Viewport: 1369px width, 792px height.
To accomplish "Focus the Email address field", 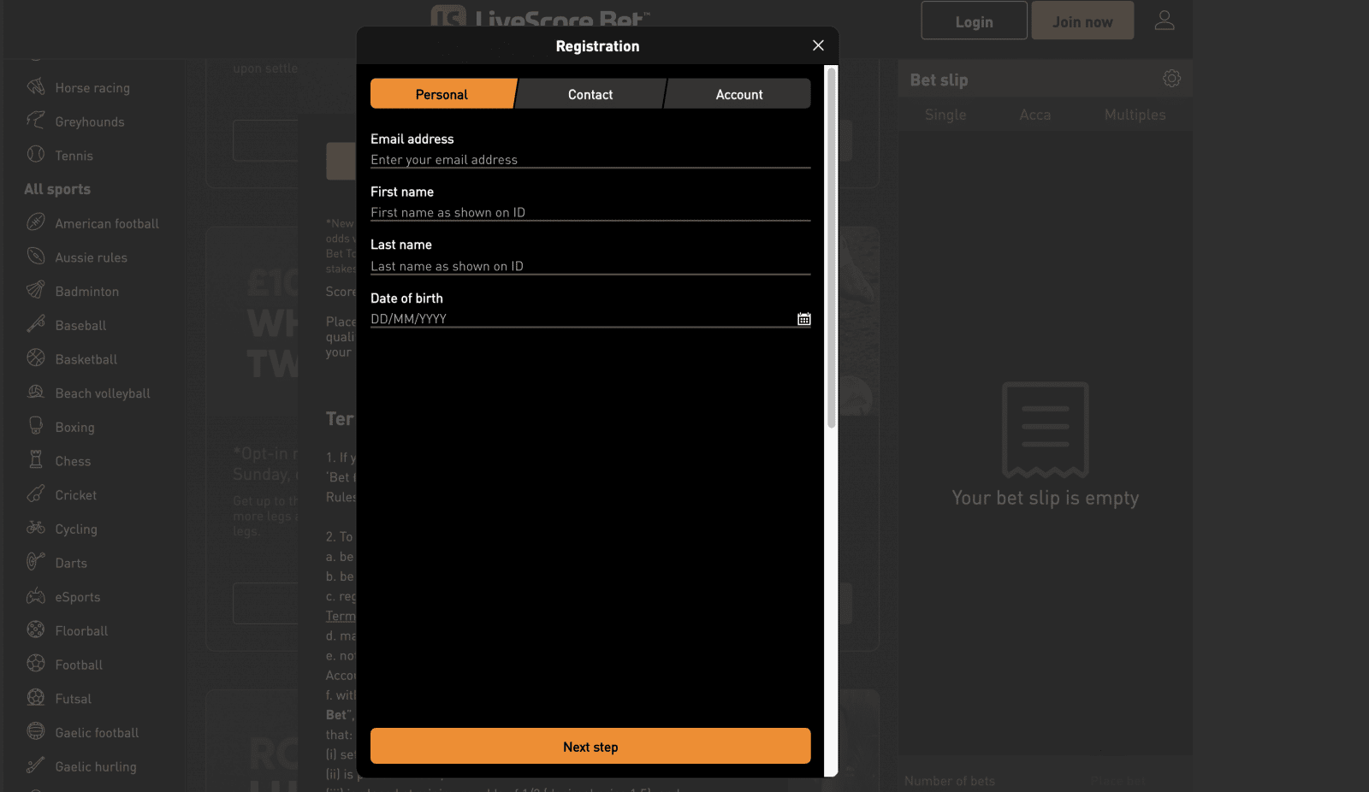I will coord(590,160).
